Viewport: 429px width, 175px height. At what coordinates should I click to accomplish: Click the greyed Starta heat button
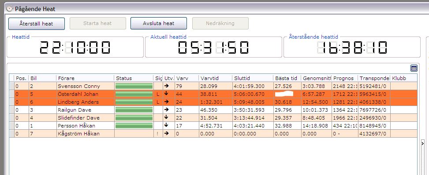click(x=98, y=23)
